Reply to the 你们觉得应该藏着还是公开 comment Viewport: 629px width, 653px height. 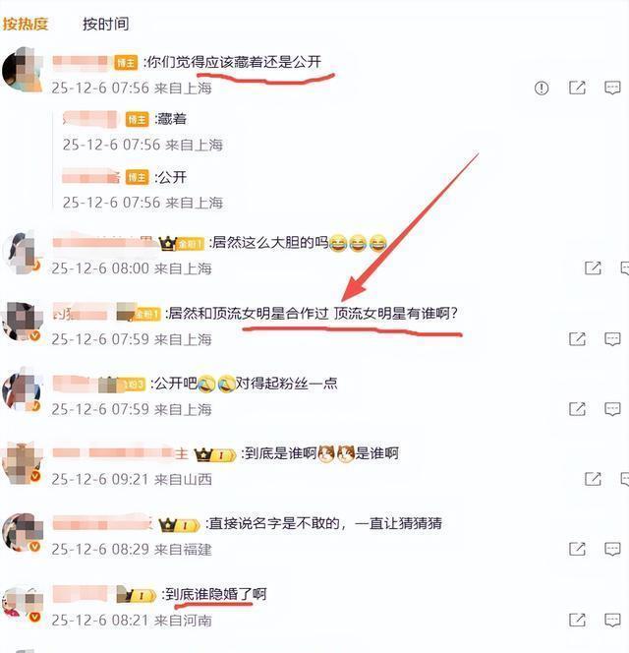pos(612,88)
